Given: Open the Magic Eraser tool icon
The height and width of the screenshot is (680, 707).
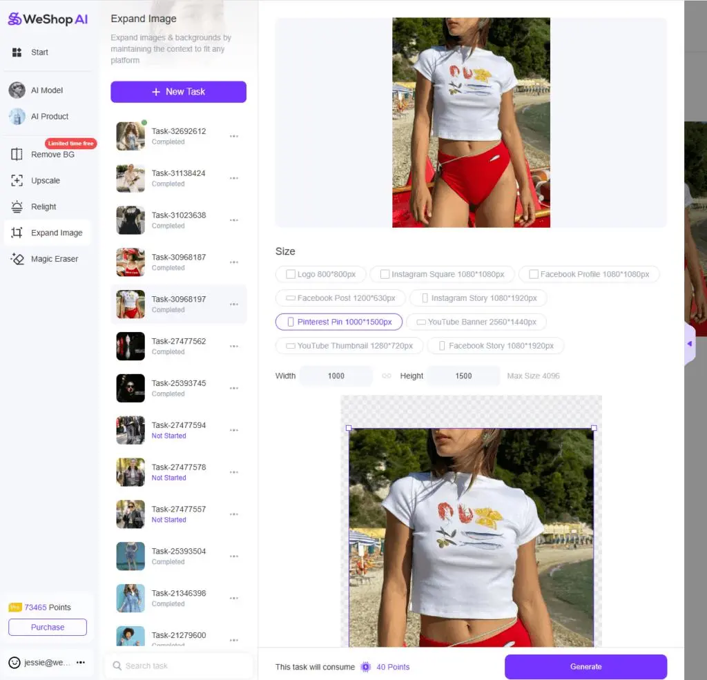Looking at the screenshot, I should (17, 259).
